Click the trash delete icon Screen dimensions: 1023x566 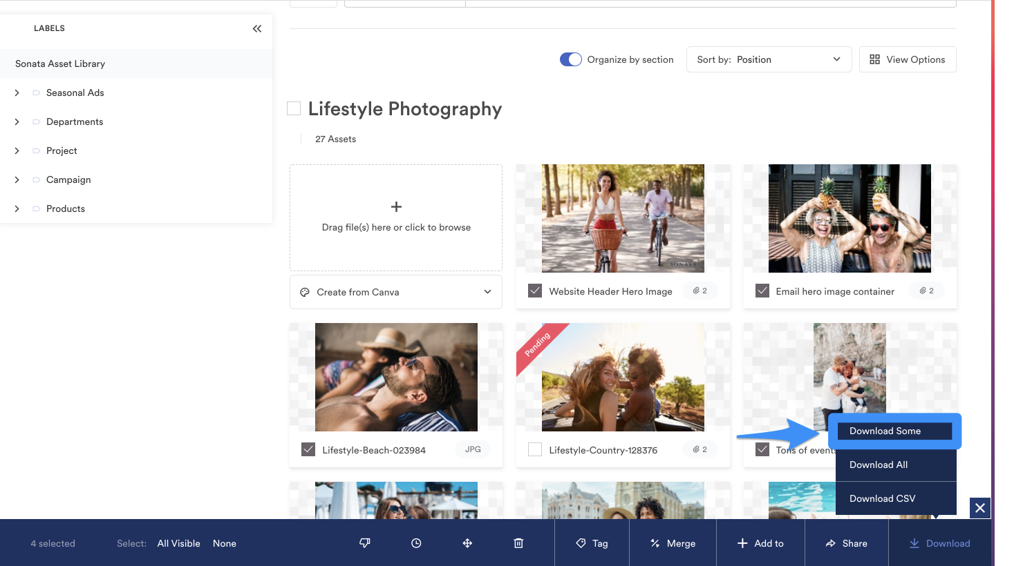pos(518,543)
